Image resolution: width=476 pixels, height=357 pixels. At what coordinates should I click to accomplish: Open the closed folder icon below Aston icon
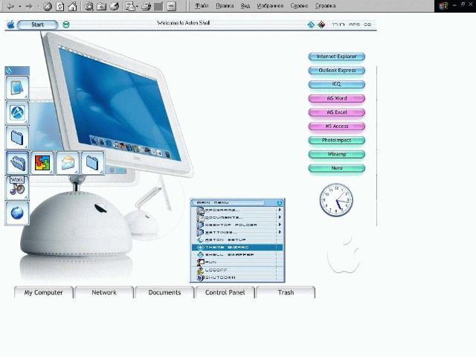pyautogui.click(x=17, y=138)
